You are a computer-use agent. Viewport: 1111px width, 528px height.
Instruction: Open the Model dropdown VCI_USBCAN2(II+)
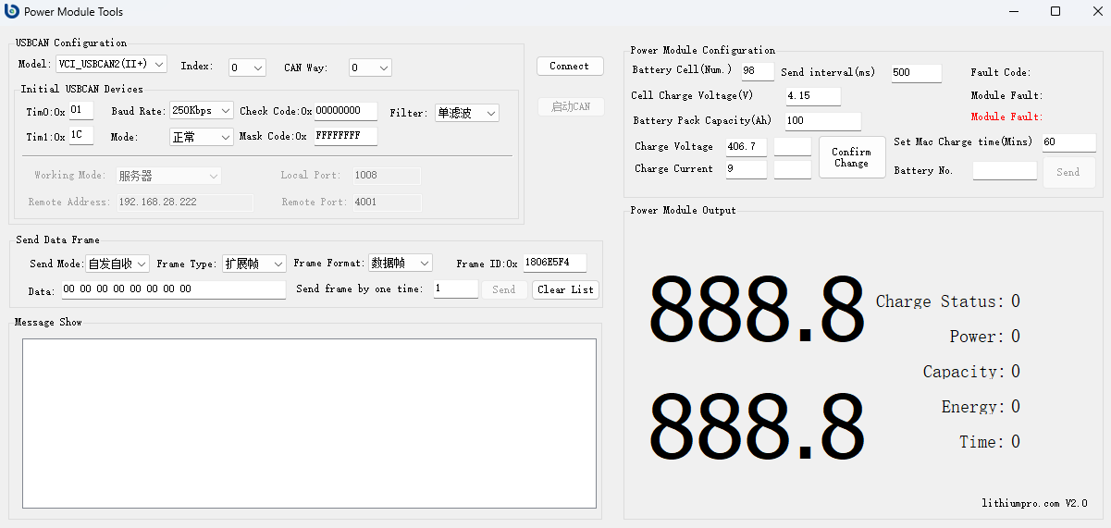(111, 64)
